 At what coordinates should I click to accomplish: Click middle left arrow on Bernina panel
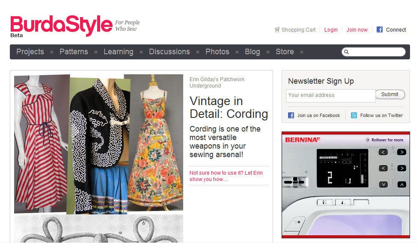coord(383,168)
